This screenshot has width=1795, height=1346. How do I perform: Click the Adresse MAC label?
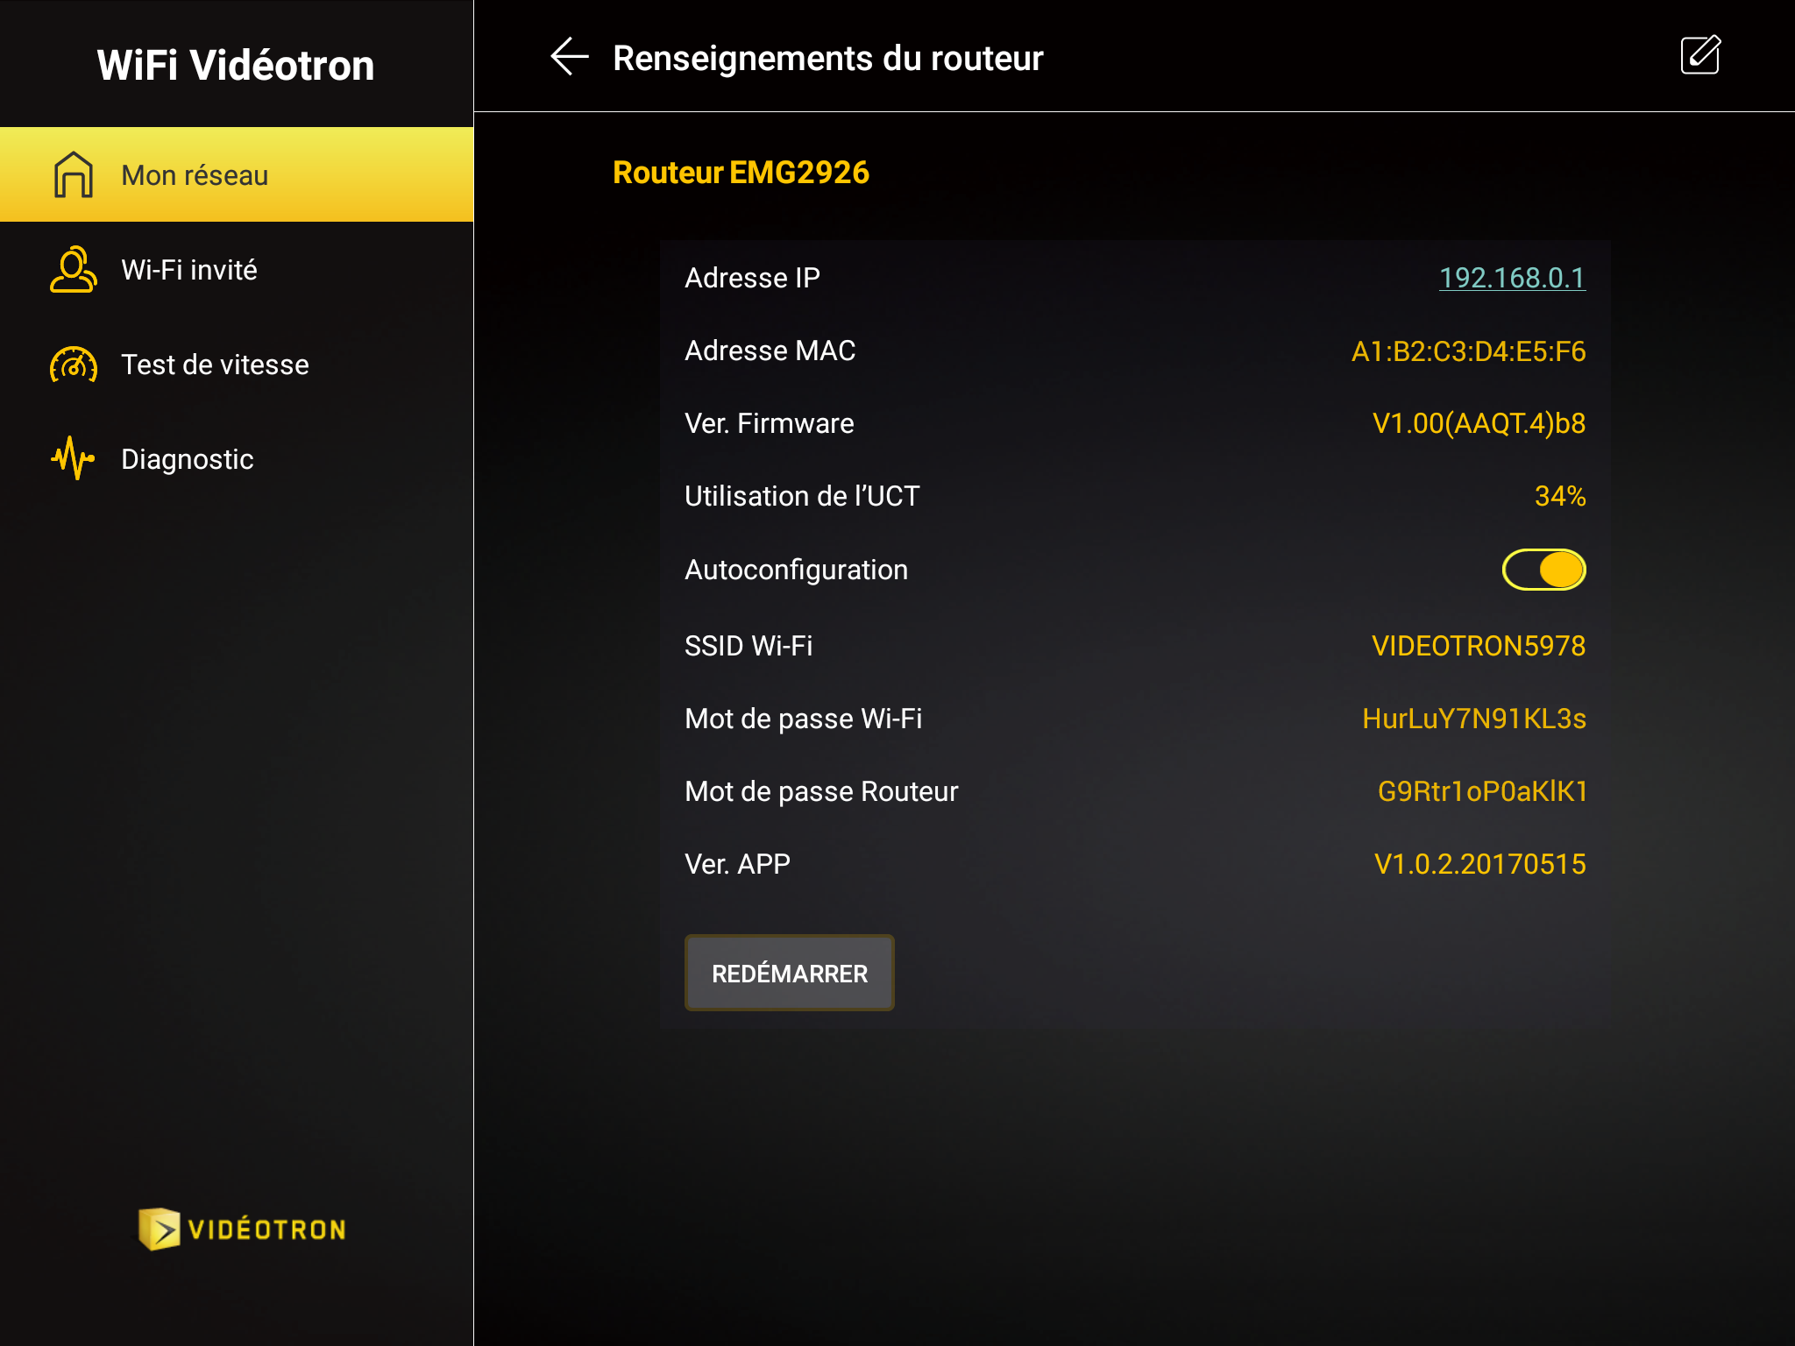(770, 351)
